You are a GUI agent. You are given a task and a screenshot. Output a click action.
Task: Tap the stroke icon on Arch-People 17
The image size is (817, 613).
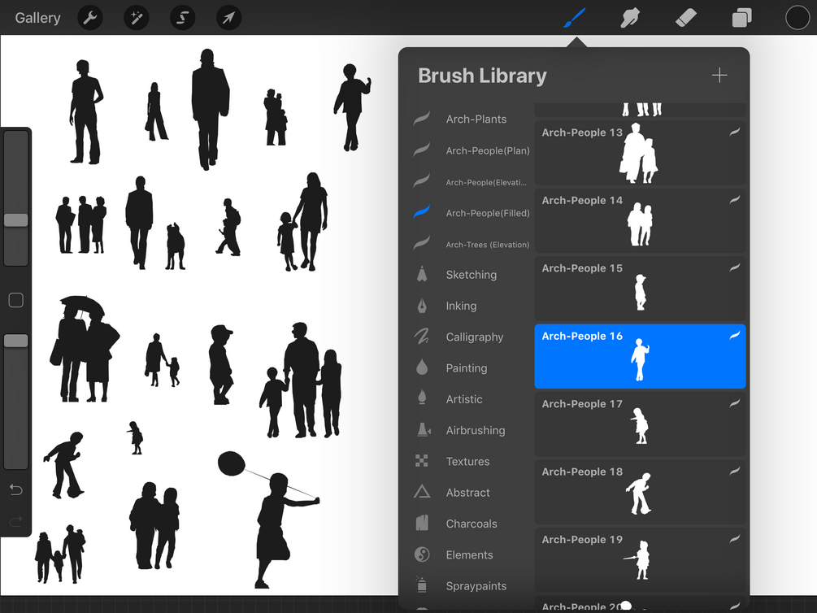[735, 403]
